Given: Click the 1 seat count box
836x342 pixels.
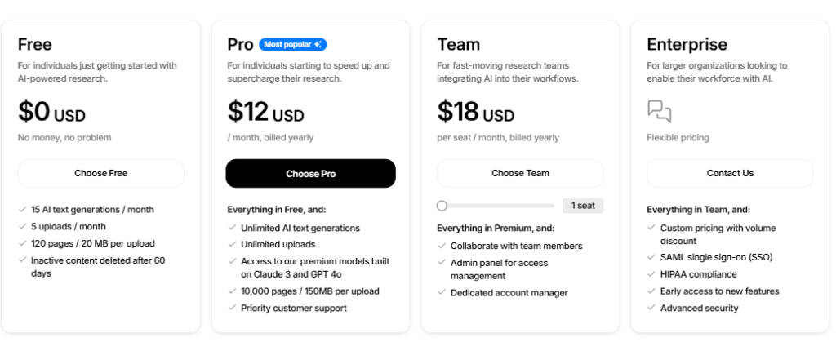Looking at the screenshot, I should (x=583, y=206).
